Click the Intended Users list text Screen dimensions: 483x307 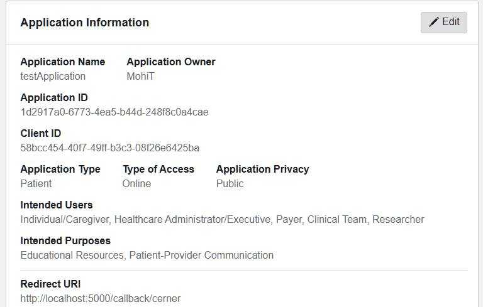pos(223,220)
